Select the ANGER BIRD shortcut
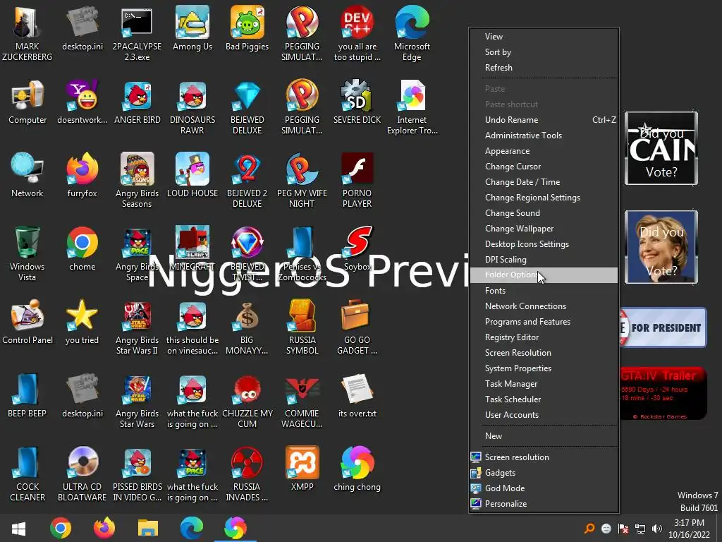 click(137, 102)
